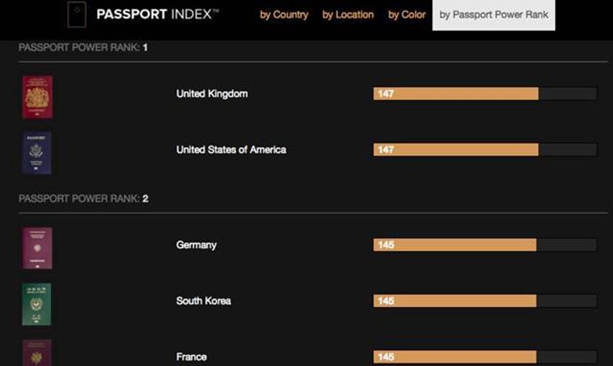Select by Passport Power Rank tab
The width and height of the screenshot is (613, 366).
(x=494, y=14)
